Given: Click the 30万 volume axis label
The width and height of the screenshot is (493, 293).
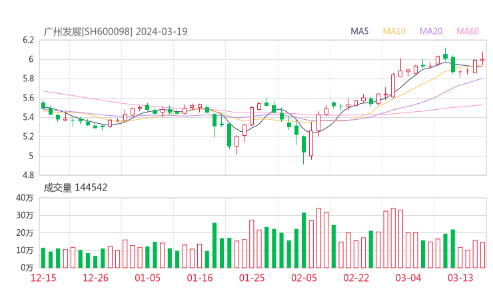Looking at the screenshot, I should click(25, 215).
